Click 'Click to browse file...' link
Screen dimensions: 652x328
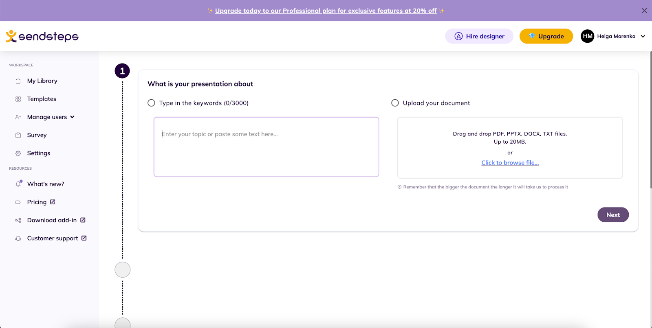510,163
